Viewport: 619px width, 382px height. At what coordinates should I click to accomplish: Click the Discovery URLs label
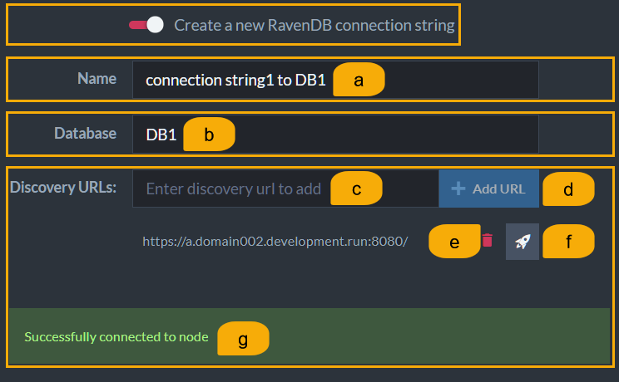click(63, 187)
